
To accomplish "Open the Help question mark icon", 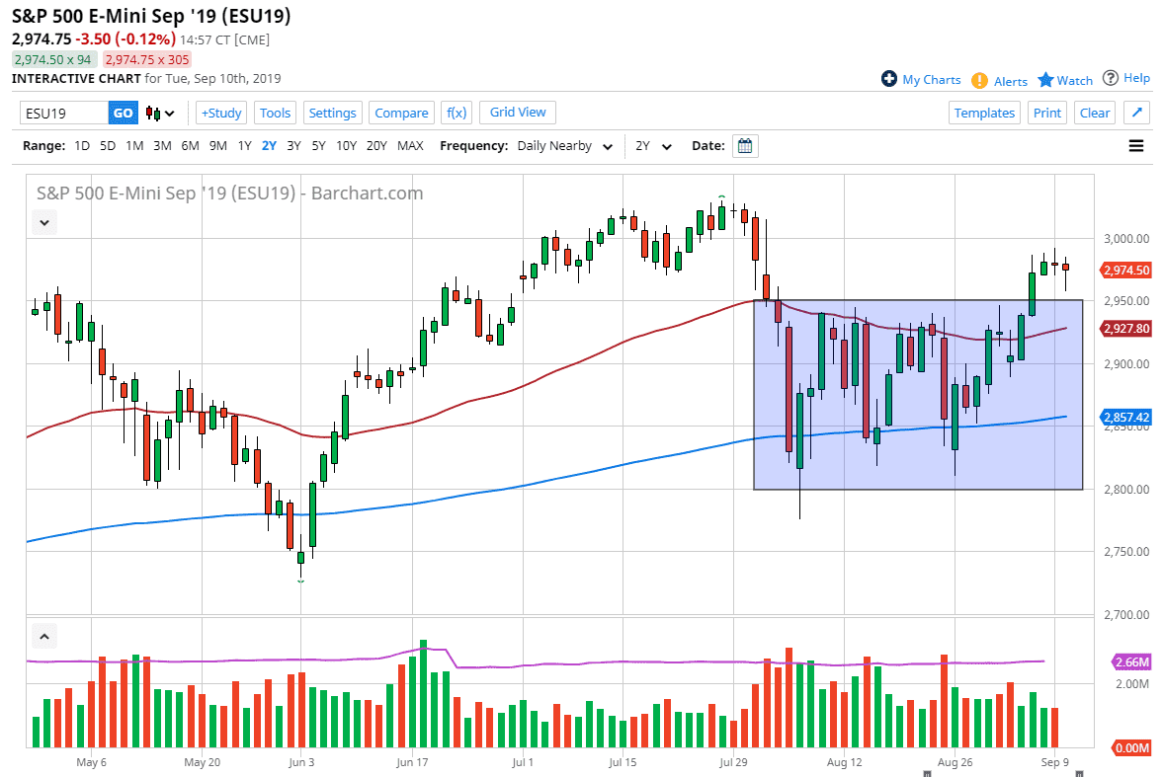I will pyautogui.click(x=1111, y=78).
